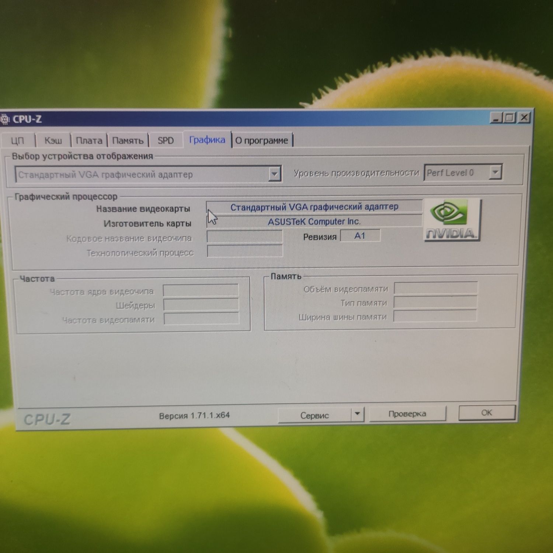The image size is (553, 553).
Task: Minimize the CPU-Z window
Action: (496, 118)
